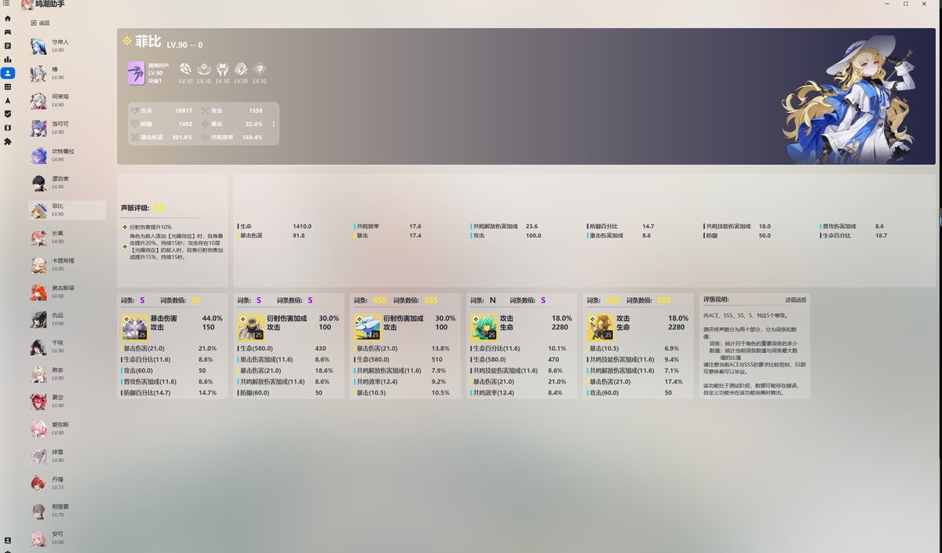942x553 pixels.
Task: Open the navigation arrow icon in sidebar
Action: 8,100
